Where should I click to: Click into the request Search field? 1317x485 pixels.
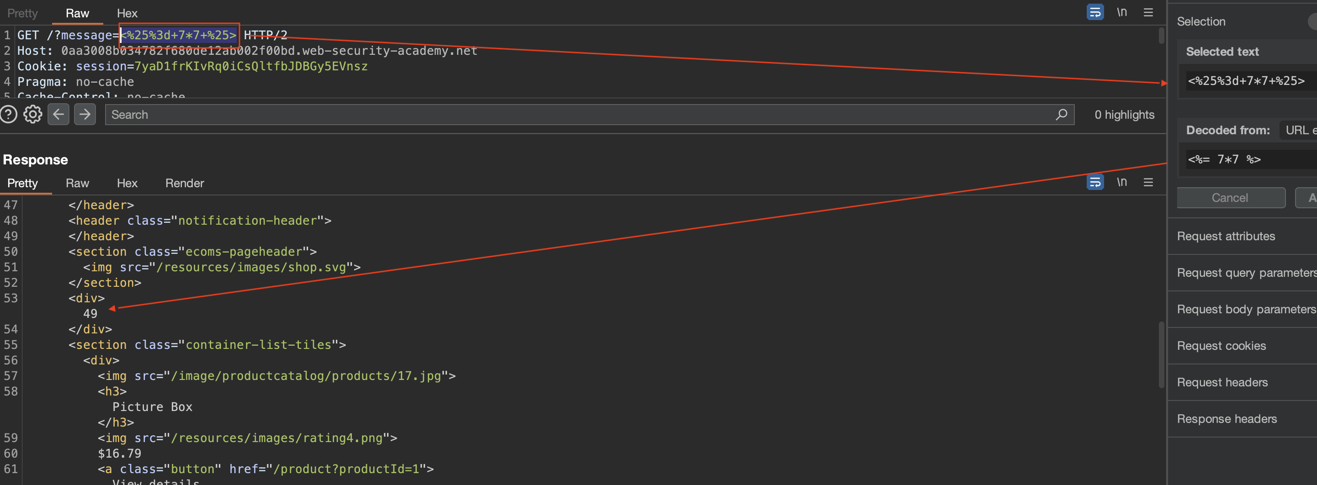[x=578, y=115]
